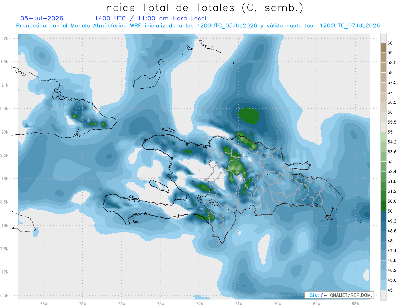Click the valid-until time "1200UTC_07JUL2026"
This screenshot has height=308, width=399.
[x=350, y=26]
